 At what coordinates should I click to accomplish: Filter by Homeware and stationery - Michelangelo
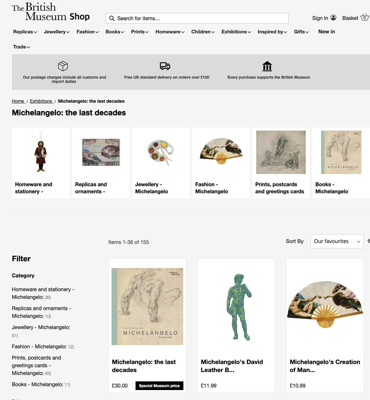click(x=43, y=293)
